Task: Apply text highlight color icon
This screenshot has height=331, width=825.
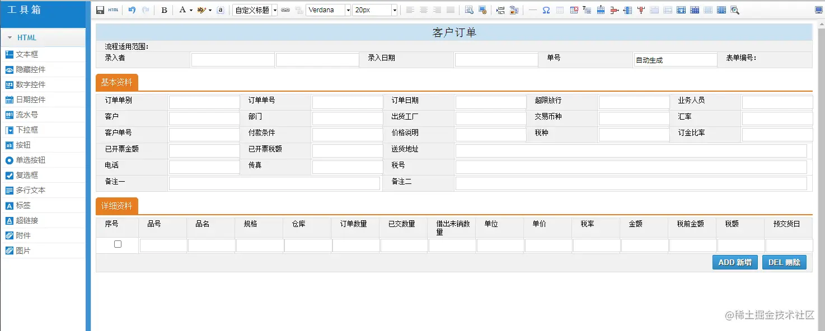Action: pyautogui.click(x=201, y=10)
